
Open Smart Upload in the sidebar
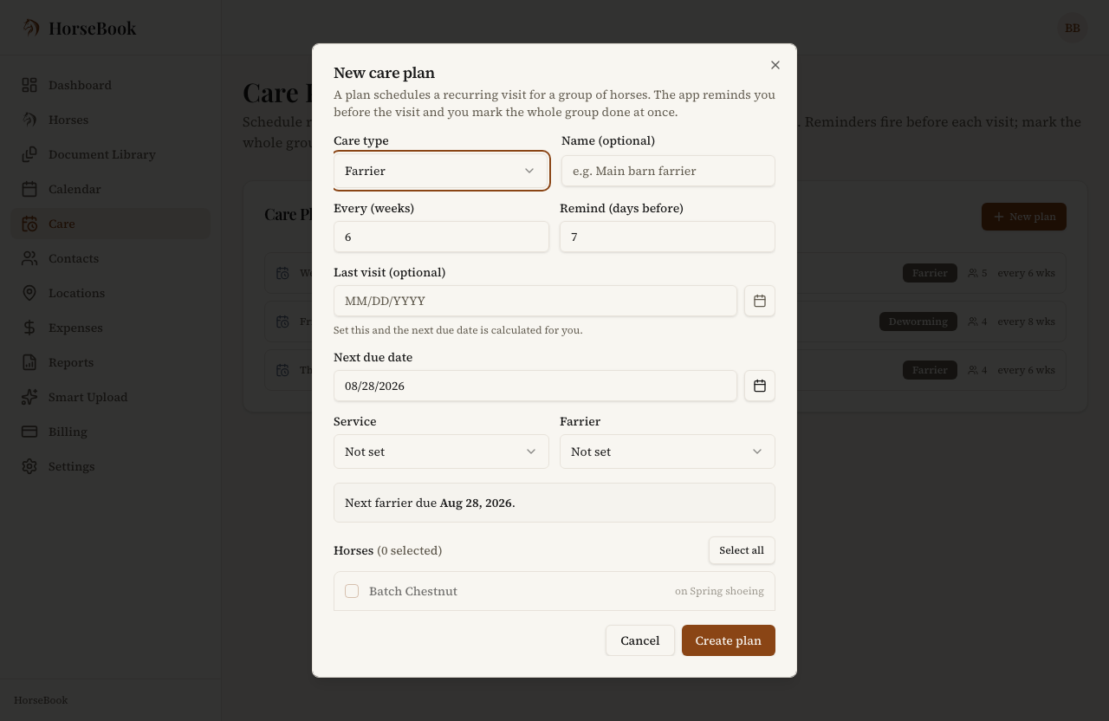coord(110,397)
